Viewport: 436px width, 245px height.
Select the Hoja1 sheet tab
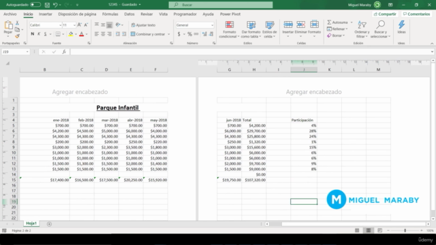pyautogui.click(x=31, y=223)
